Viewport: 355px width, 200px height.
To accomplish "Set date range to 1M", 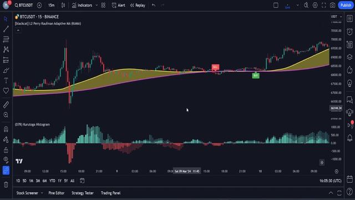I will tap(31, 181).
